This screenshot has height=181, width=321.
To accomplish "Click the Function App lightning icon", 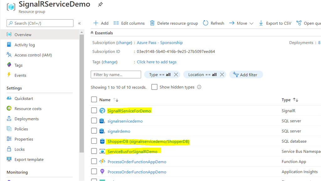I will click(102, 162).
